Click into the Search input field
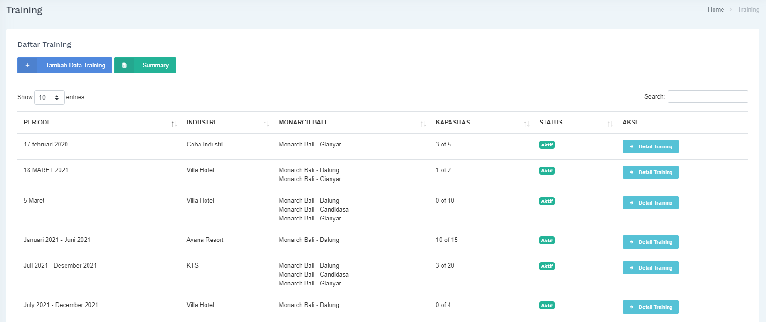766x322 pixels. [707, 97]
